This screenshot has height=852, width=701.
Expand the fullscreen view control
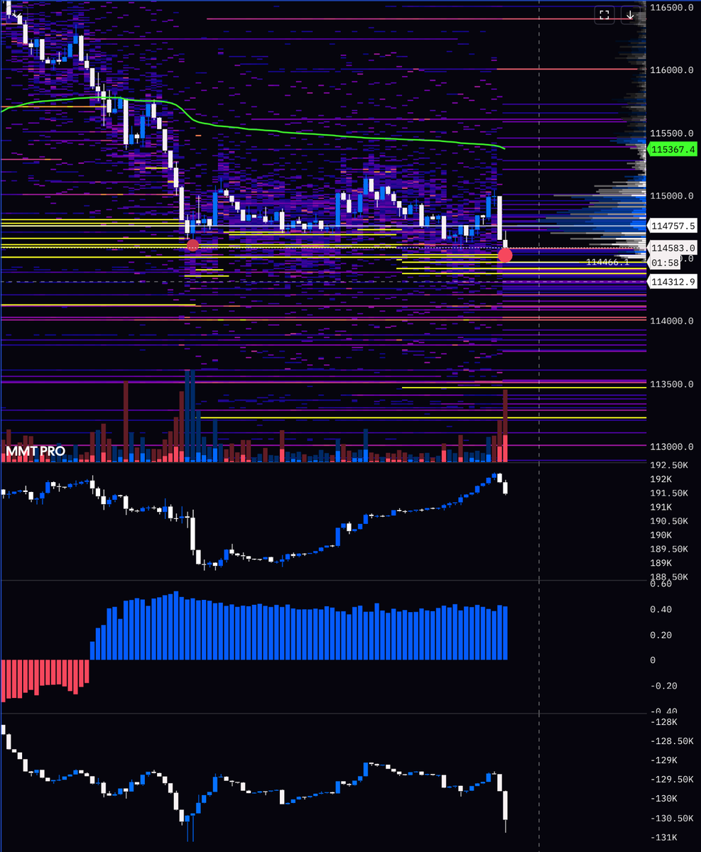click(604, 14)
